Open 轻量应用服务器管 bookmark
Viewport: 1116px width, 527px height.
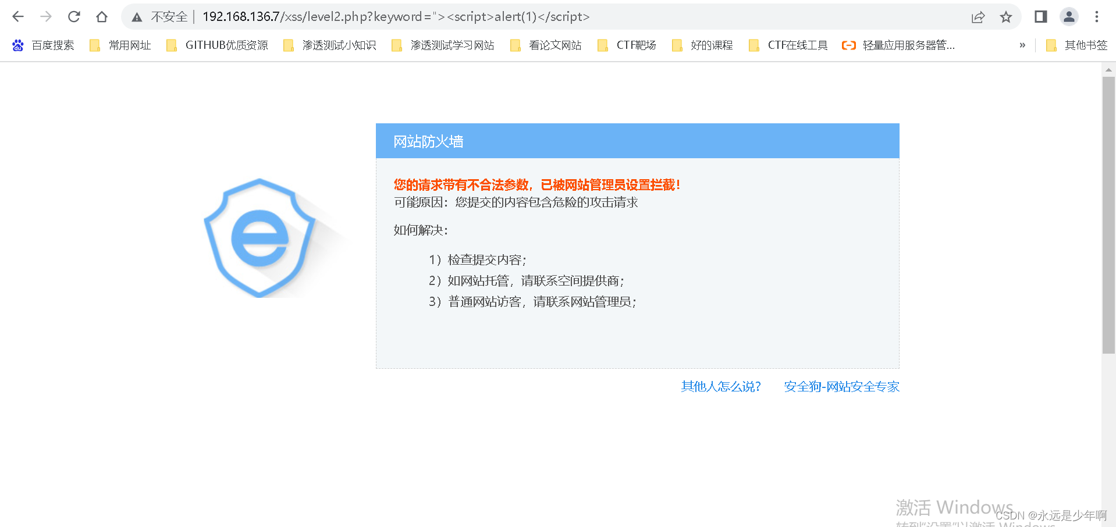pos(898,45)
